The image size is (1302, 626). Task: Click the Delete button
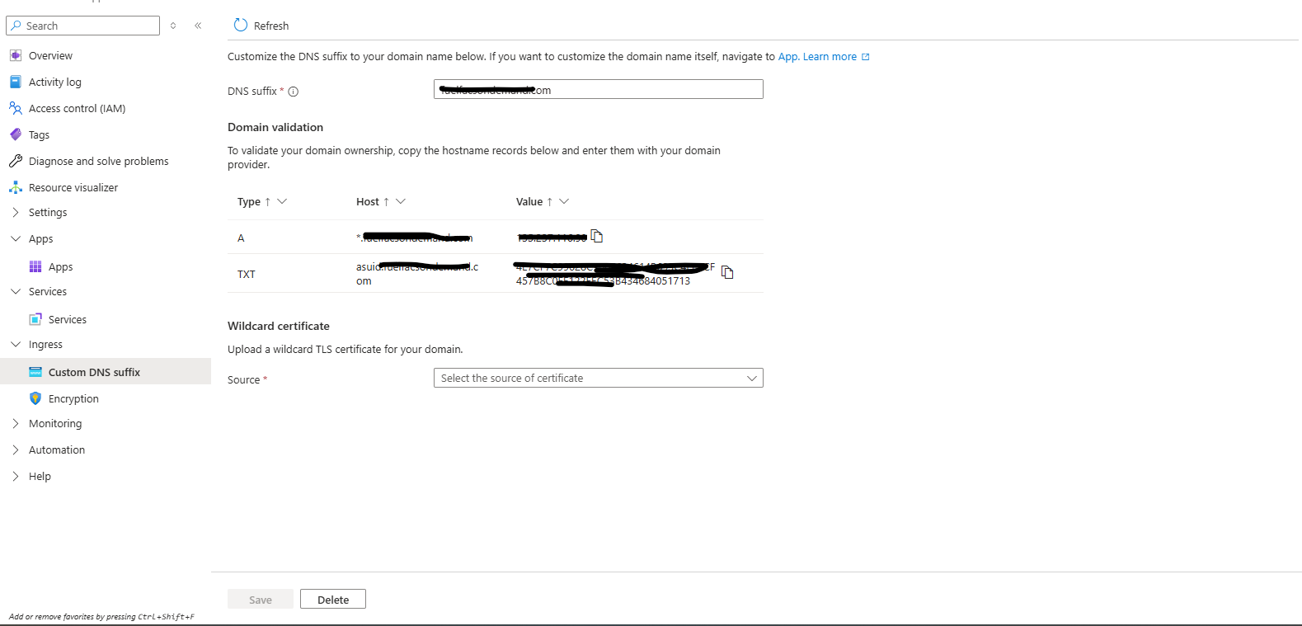click(x=333, y=600)
